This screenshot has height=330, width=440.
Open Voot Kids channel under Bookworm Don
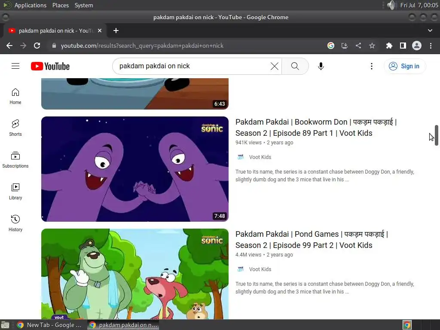(x=260, y=157)
